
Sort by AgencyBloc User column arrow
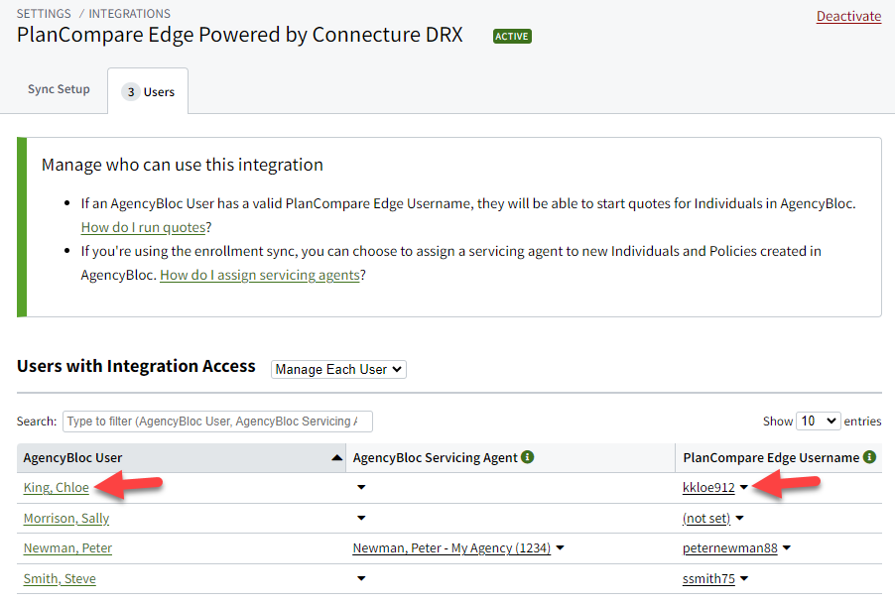point(336,457)
